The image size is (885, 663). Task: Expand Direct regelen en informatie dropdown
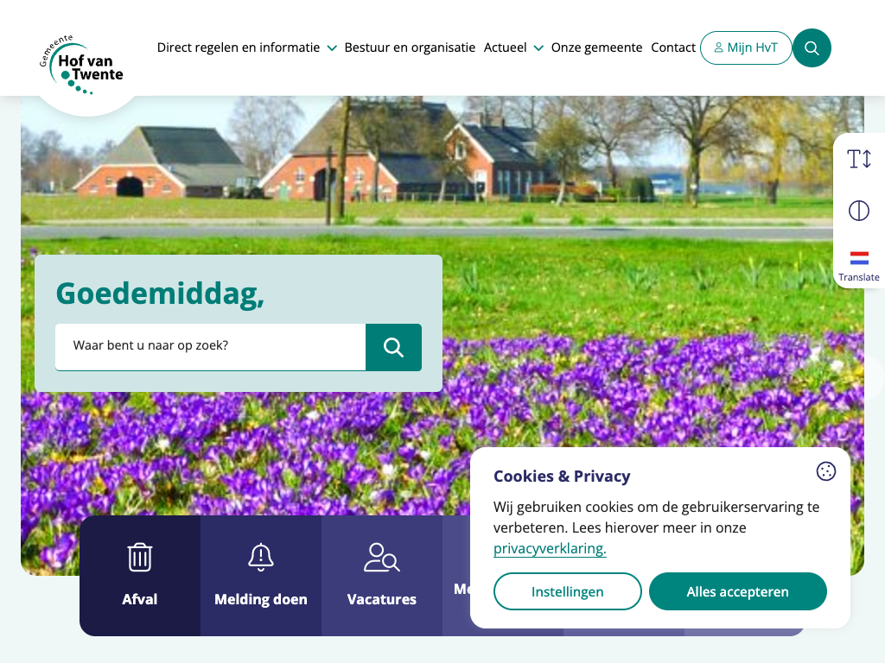click(x=332, y=48)
